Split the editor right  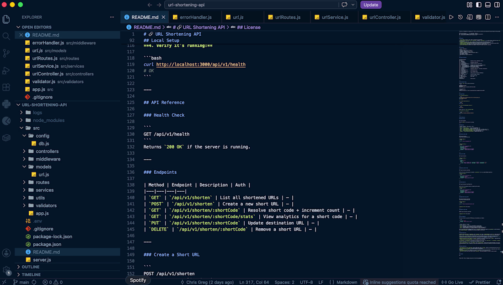[488, 17]
